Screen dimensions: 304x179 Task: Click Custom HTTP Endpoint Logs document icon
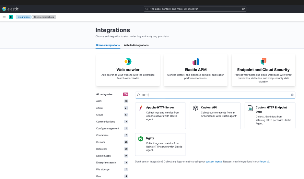(x=250, y=108)
